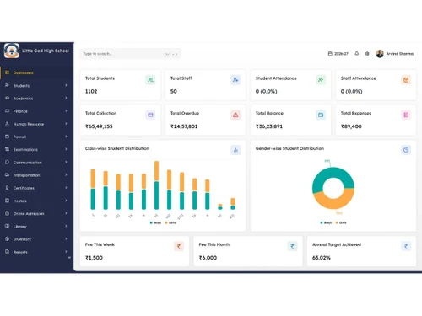Open the Finance menu

[37, 111]
